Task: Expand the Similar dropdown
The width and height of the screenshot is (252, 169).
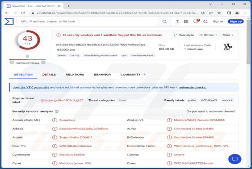Action: coord(208,35)
